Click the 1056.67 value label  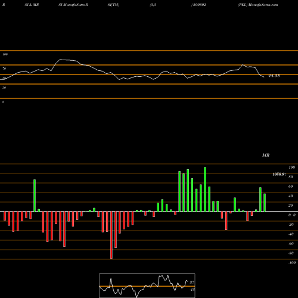coord(280,174)
